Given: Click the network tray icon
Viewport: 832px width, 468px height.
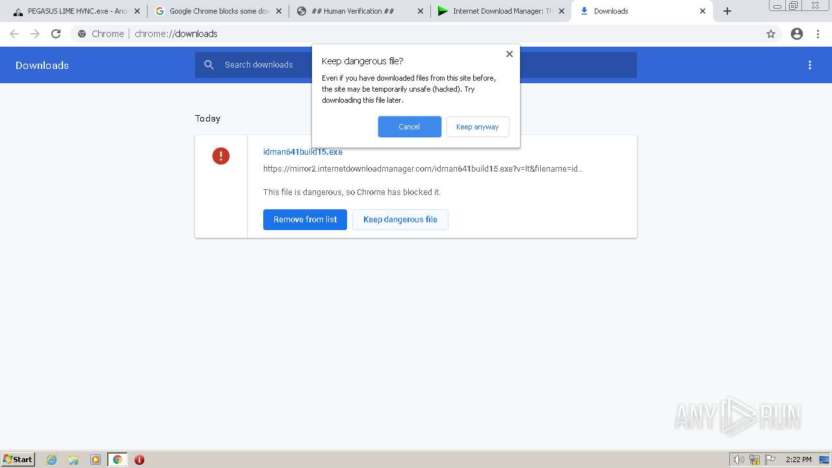Looking at the screenshot, I should (755, 460).
